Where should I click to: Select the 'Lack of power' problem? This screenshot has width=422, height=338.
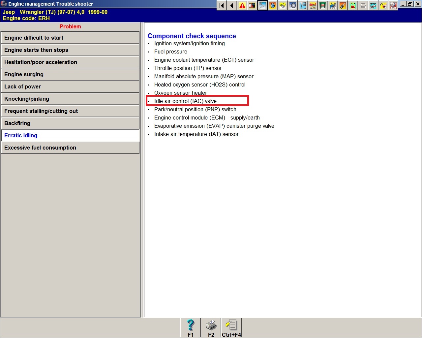70,87
